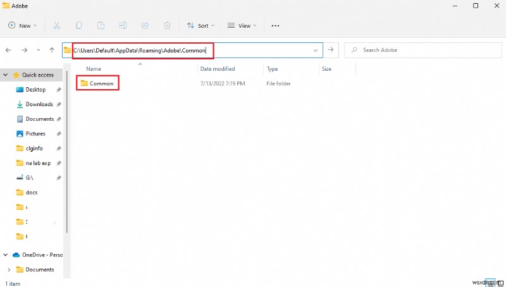Open recent locations chevron
506x287 pixels.
click(39, 50)
